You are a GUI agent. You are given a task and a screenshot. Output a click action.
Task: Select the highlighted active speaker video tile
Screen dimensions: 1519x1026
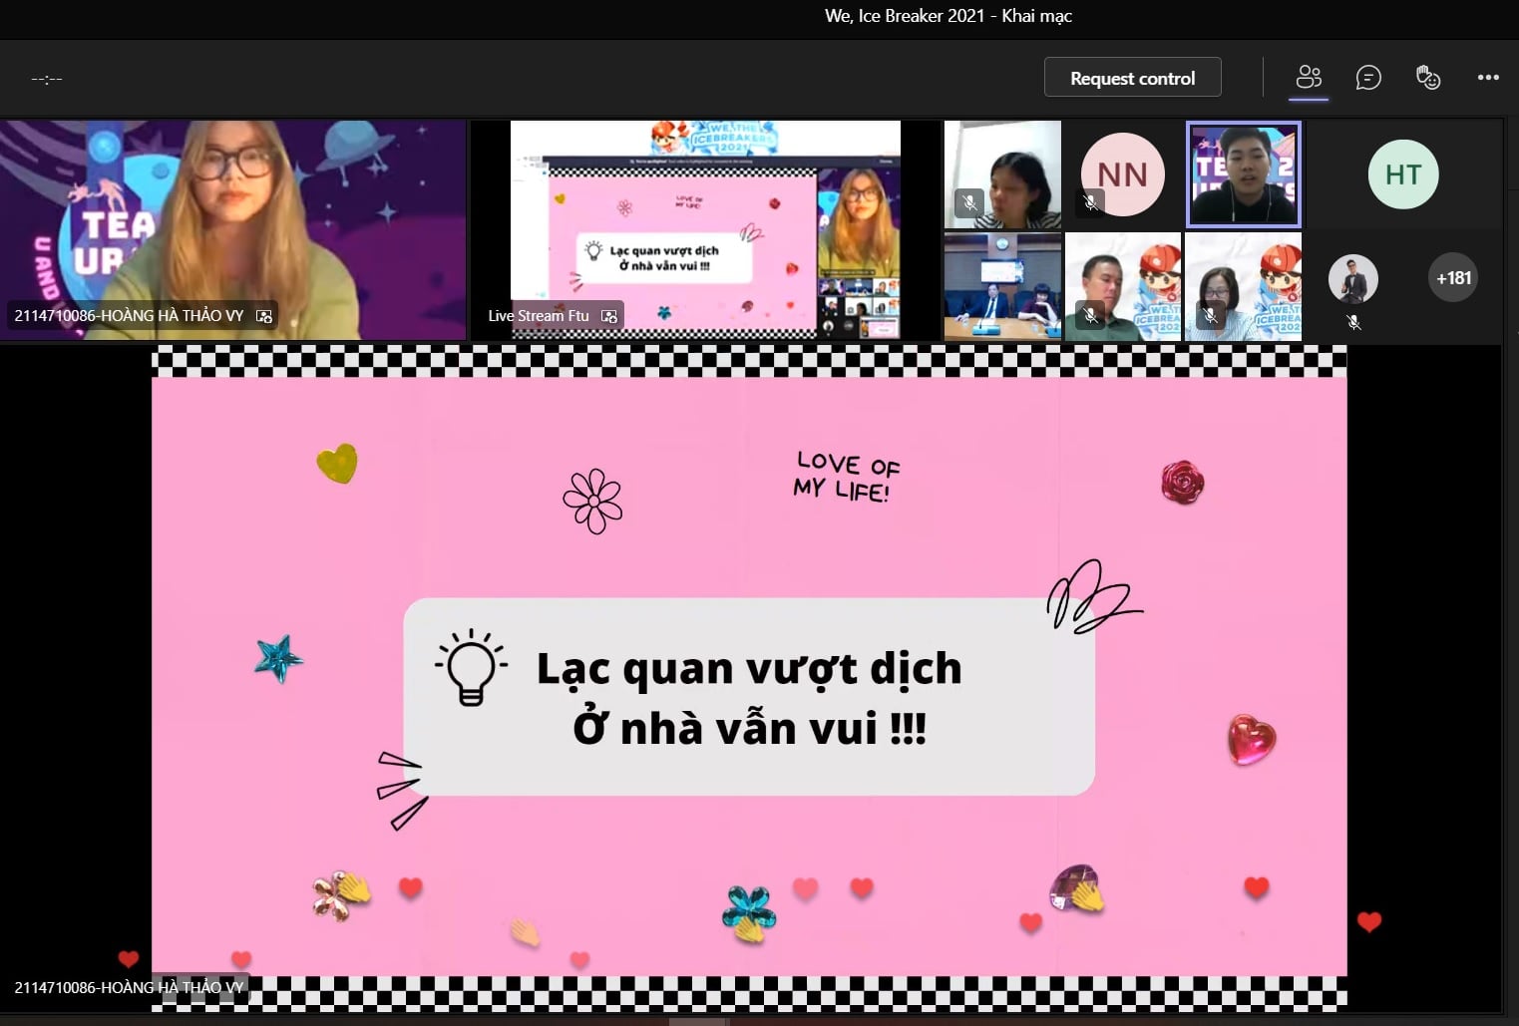coord(1243,174)
